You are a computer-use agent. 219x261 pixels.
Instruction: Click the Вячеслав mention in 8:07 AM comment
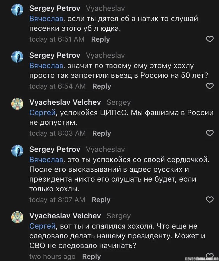coord(46,160)
